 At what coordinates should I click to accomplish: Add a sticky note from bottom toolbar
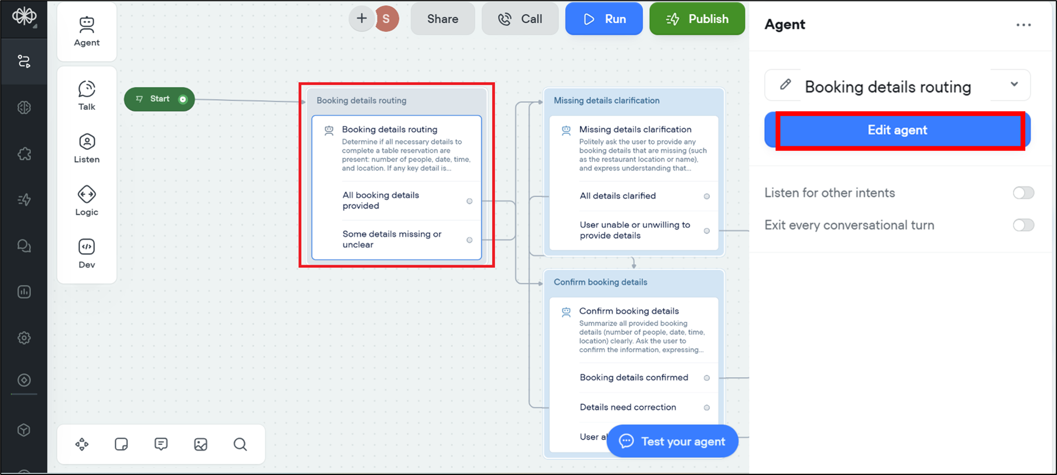(122, 444)
